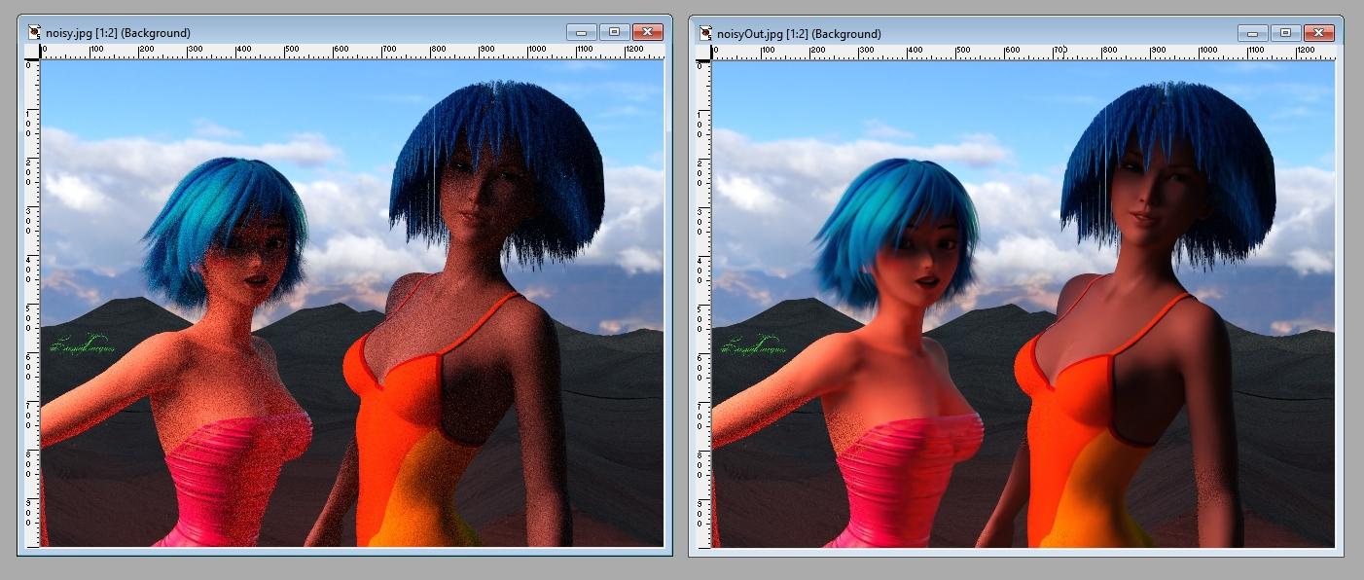Click the vertical ruler in the noisyOut.jpg window

pos(703,303)
